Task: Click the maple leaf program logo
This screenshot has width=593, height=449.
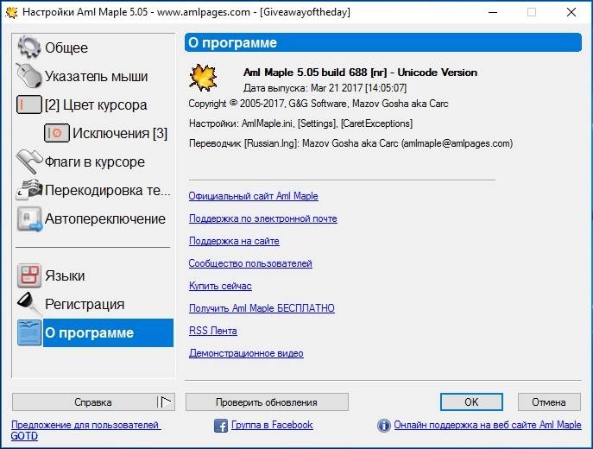Action: click(203, 78)
